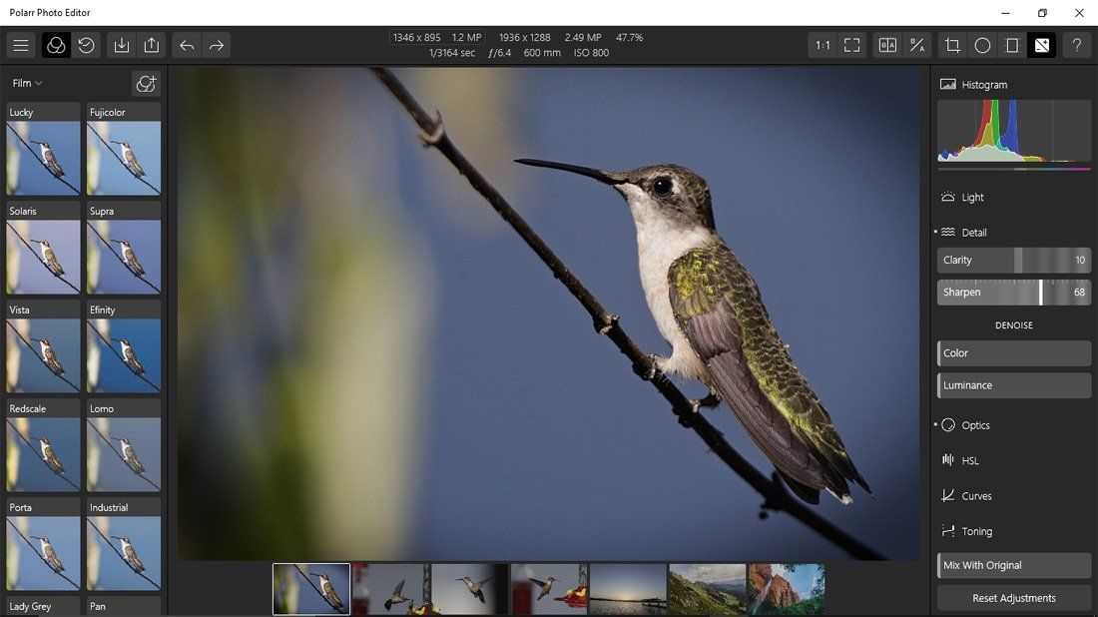The width and height of the screenshot is (1098, 617).
Task: Open the hamburger menu
Action: pyautogui.click(x=21, y=46)
